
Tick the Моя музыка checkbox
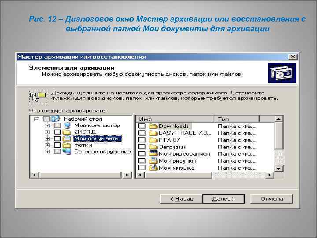[x=142, y=167]
